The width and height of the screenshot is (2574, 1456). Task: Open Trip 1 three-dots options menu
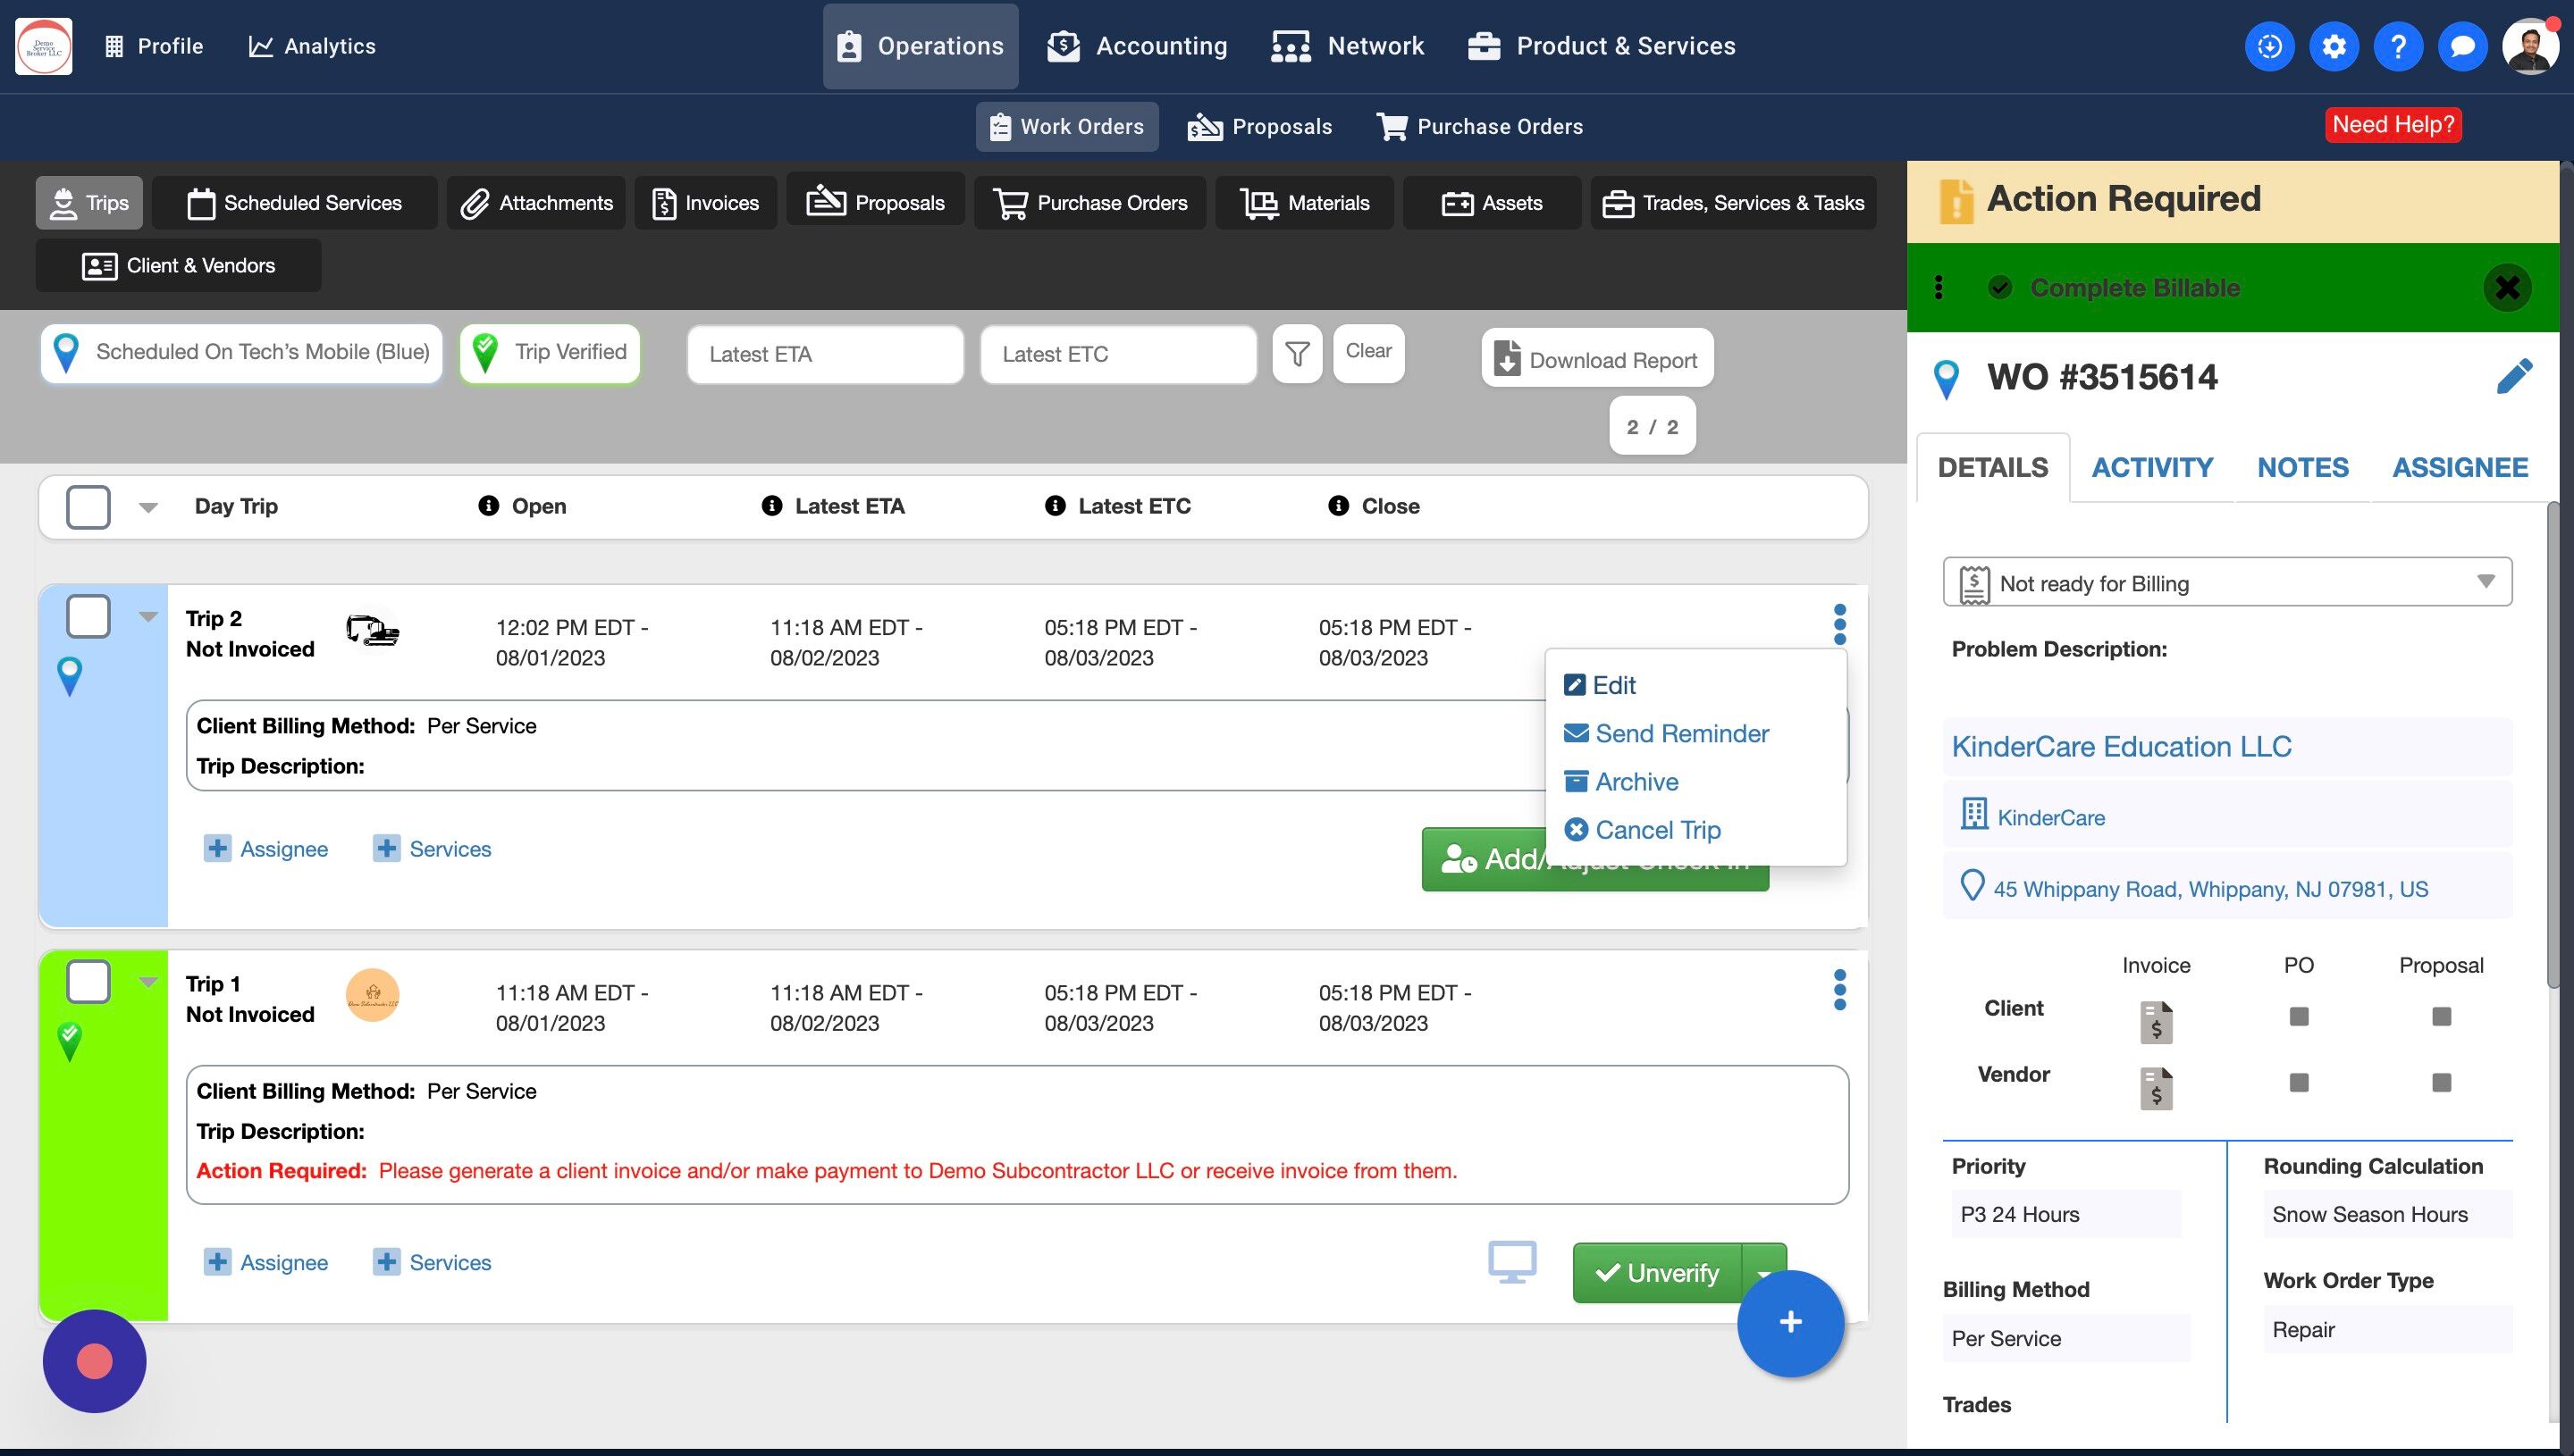(x=1838, y=989)
